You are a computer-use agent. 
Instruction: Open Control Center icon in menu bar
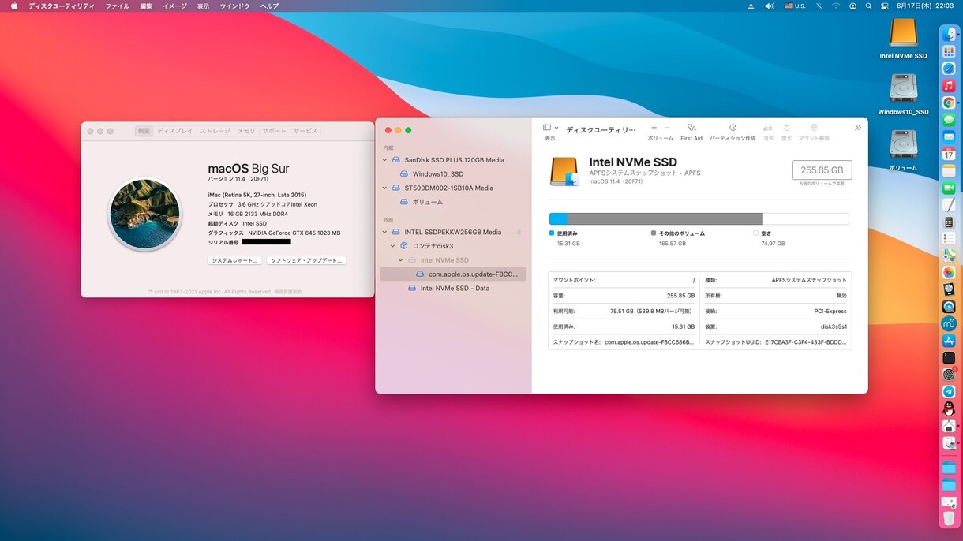point(883,6)
